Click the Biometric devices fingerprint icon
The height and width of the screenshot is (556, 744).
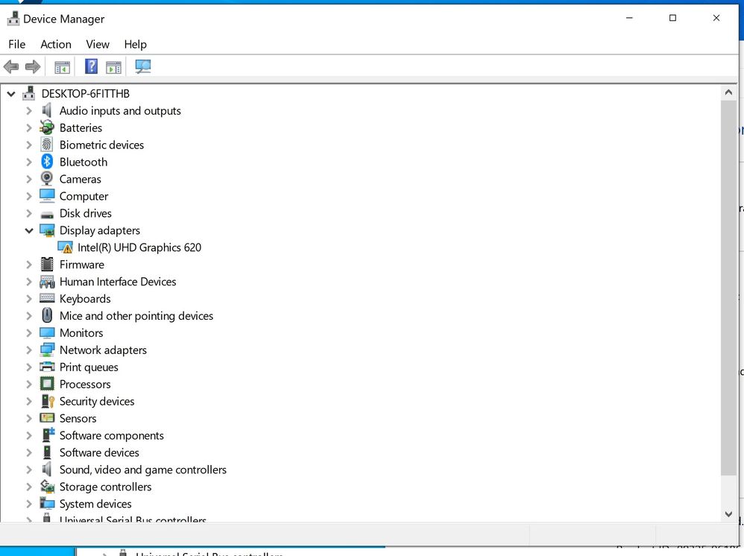(47, 145)
